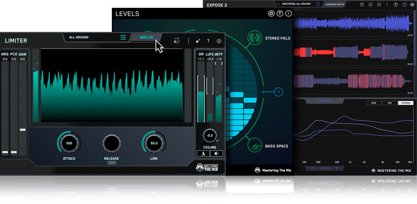This screenshot has width=417, height=204.
Task: Toggle the mute speaker button under Ceiling
Action: tap(217, 153)
